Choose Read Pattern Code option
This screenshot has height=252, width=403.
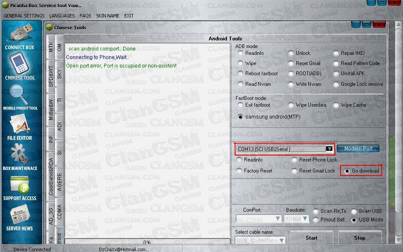pos(336,63)
